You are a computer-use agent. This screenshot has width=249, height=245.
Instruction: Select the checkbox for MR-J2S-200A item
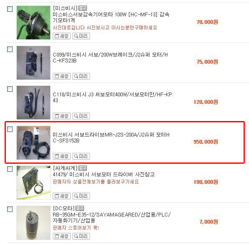point(10,129)
